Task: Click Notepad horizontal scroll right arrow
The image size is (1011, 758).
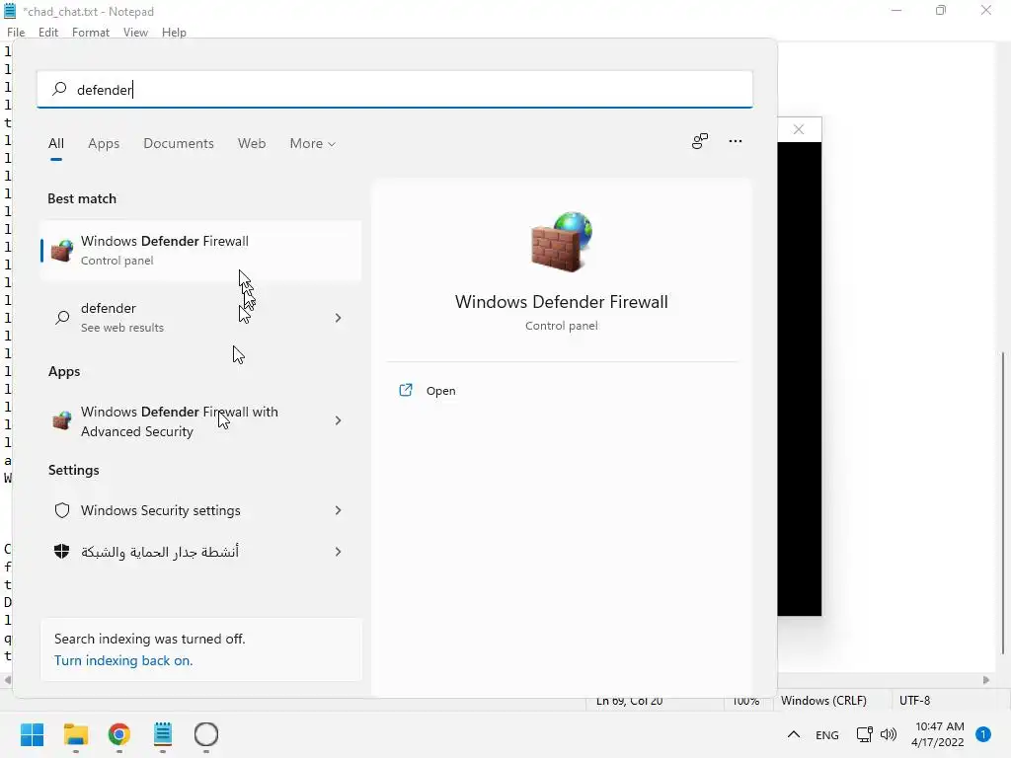Action: tap(986, 680)
